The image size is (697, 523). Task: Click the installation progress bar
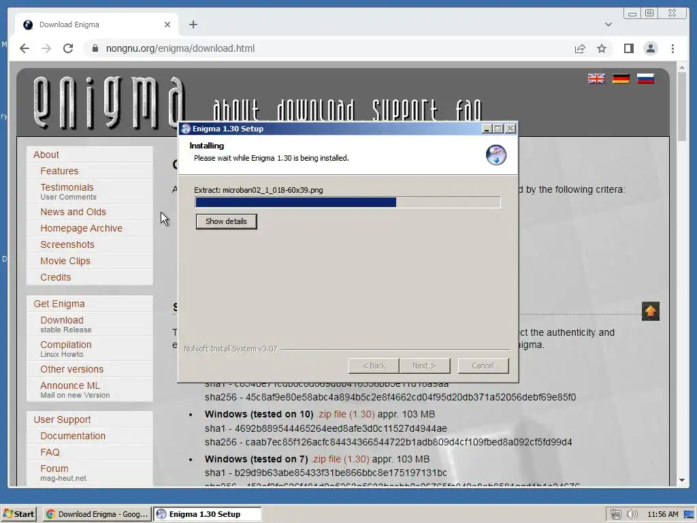coord(348,202)
